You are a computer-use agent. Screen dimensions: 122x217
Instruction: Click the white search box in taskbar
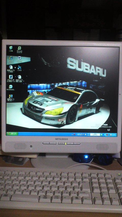click(95, 134)
